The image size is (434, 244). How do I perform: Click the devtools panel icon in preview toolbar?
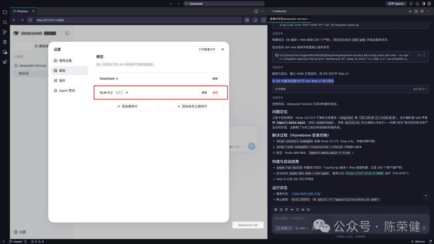[247, 20]
